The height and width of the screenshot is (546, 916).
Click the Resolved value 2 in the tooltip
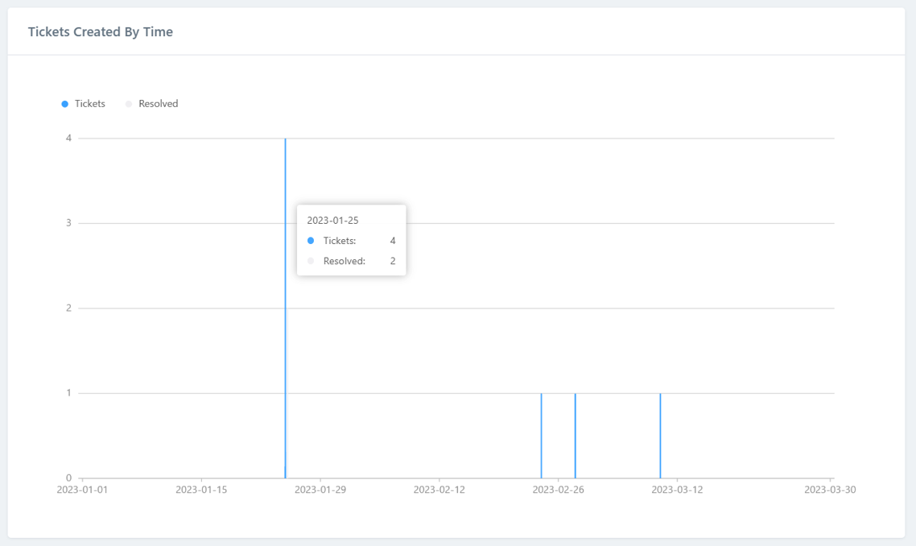(x=393, y=261)
